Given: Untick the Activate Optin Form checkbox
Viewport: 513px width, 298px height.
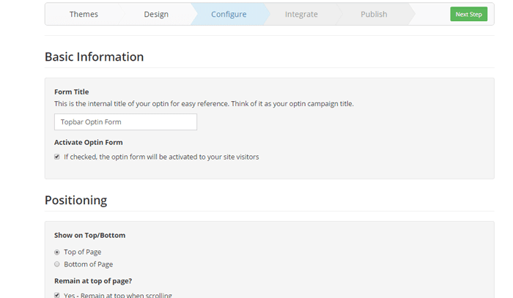Looking at the screenshot, I should point(57,157).
